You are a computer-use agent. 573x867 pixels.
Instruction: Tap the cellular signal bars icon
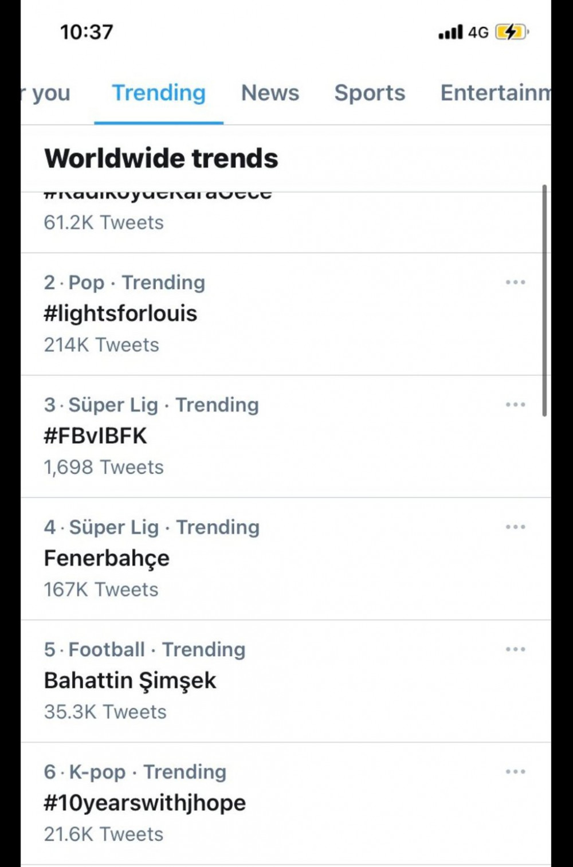click(450, 32)
